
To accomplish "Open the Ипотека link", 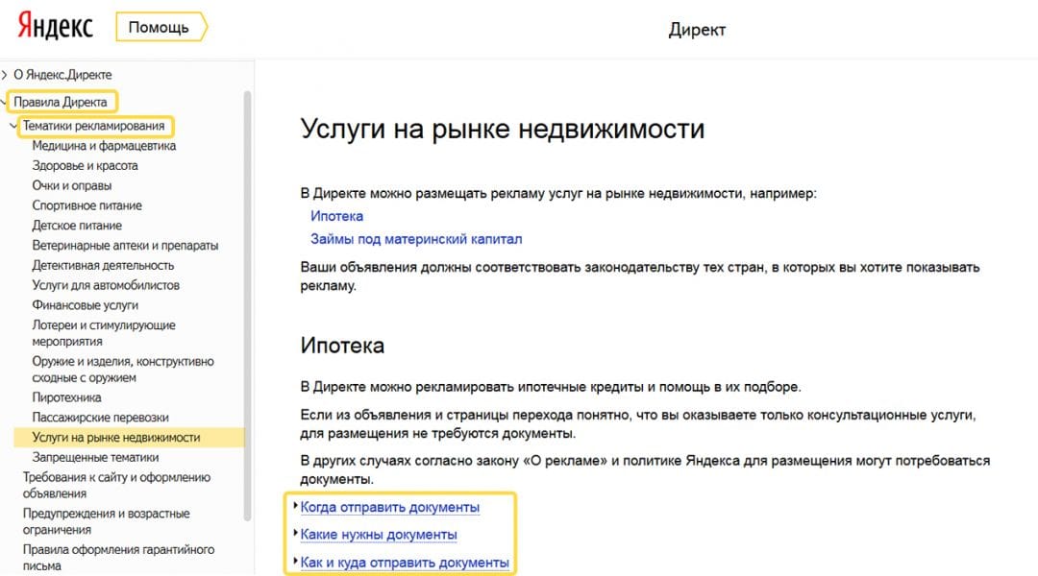I will click(336, 216).
